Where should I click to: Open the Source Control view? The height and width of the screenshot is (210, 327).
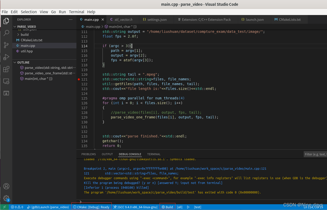tap(6, 45)
